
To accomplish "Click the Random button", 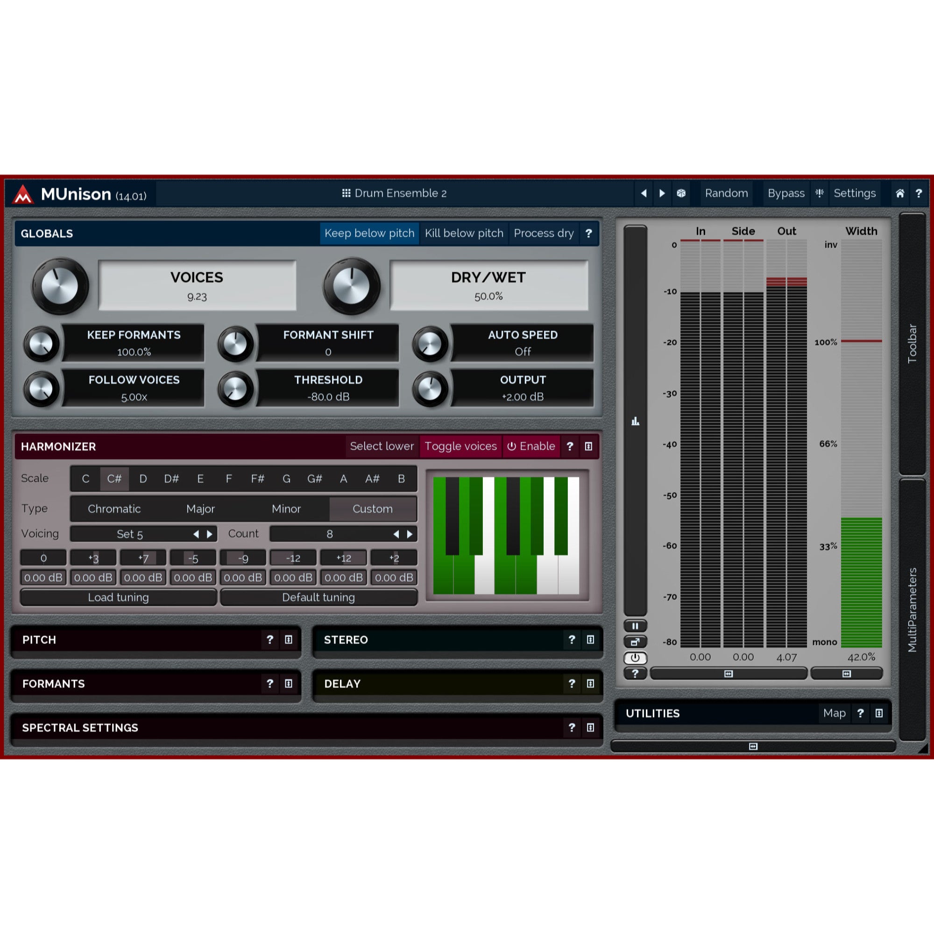I will [x=726, y=193].
